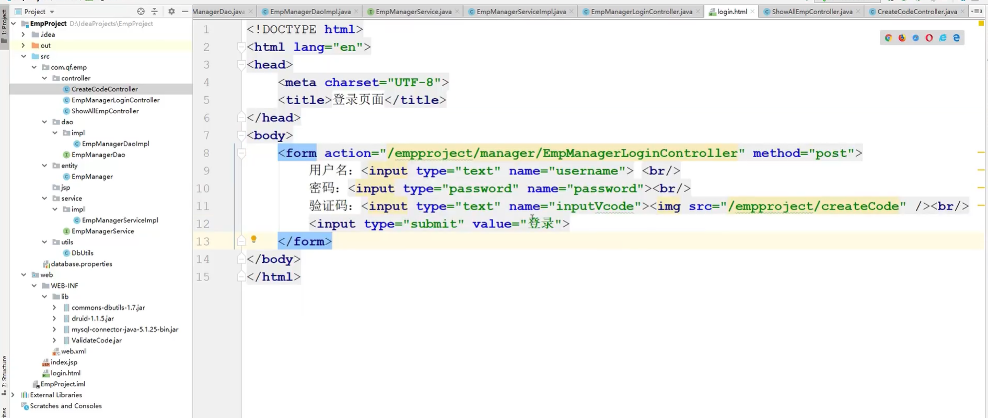Select ShowAllEmpController in tree

(x=105, y=111)
